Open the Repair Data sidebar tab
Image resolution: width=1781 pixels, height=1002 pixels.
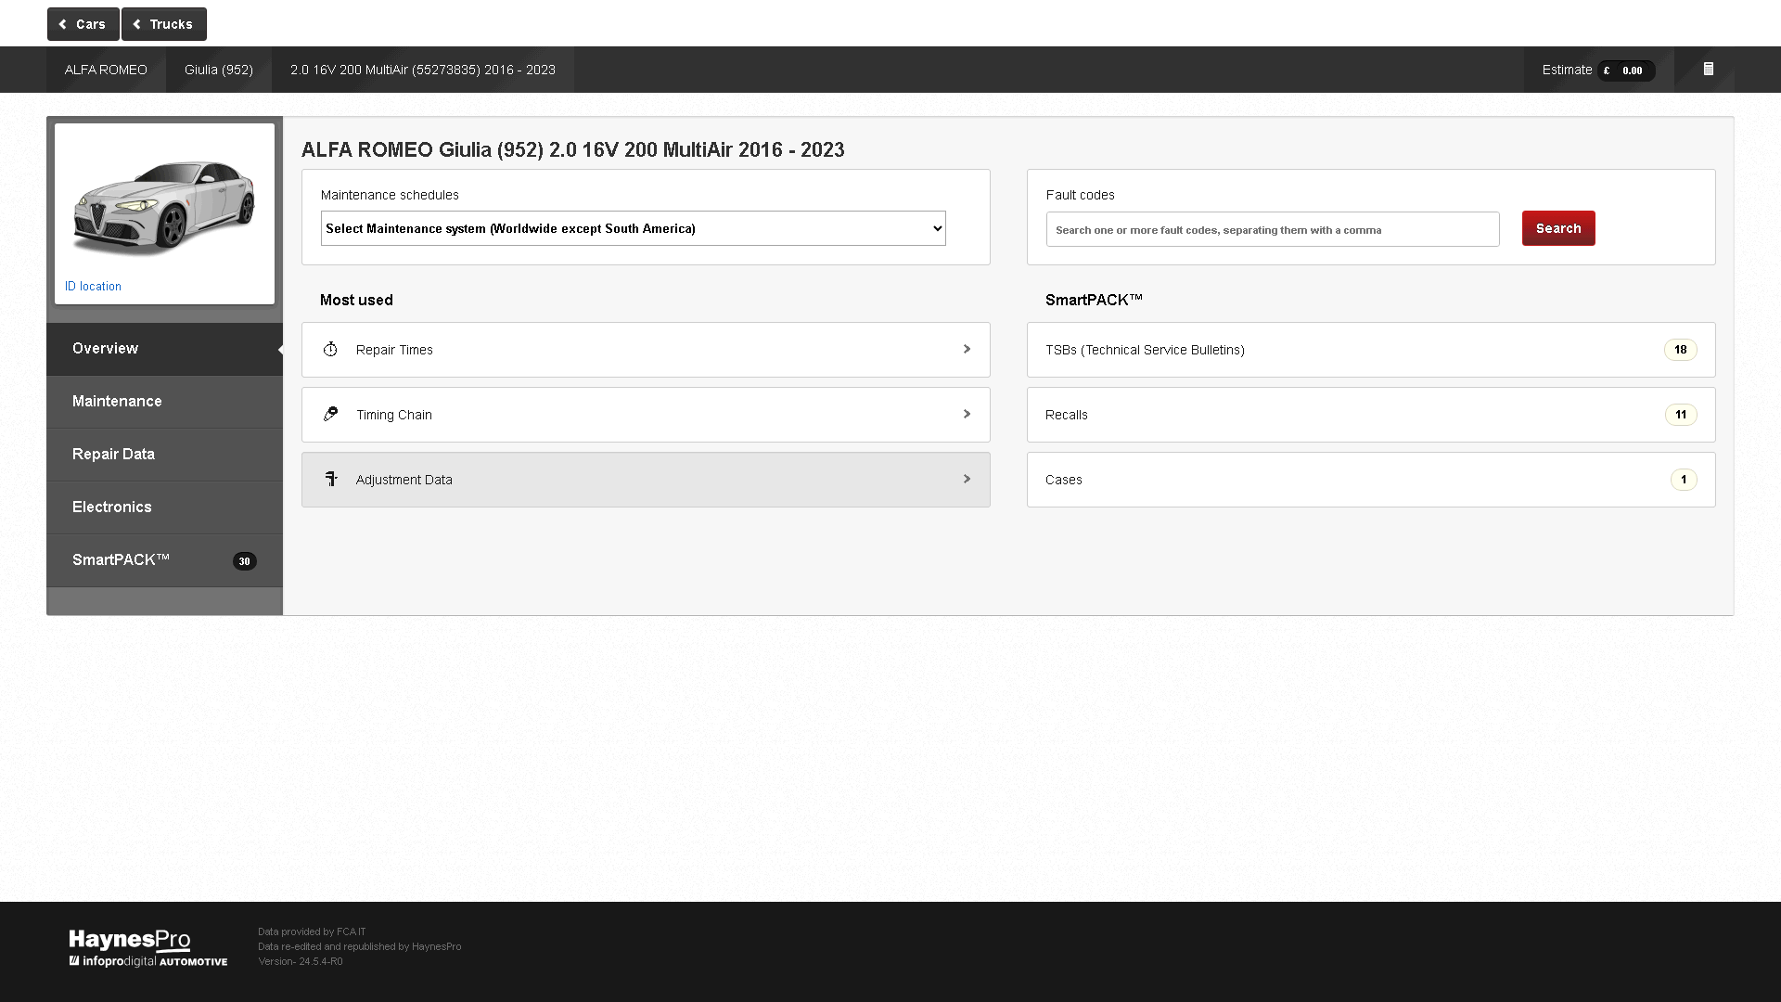click(113, 454)
